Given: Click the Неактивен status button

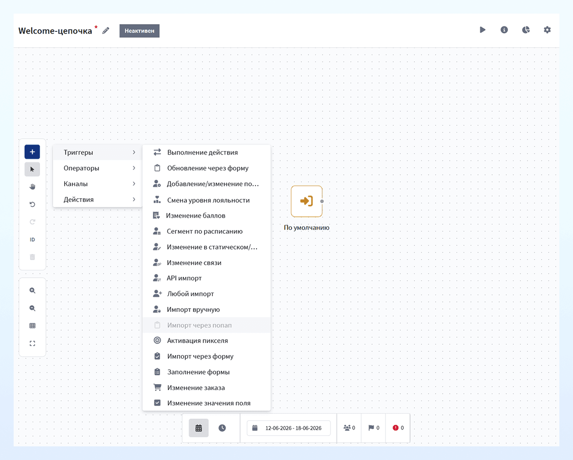Looking at the screenshot, I should (140, 31).
